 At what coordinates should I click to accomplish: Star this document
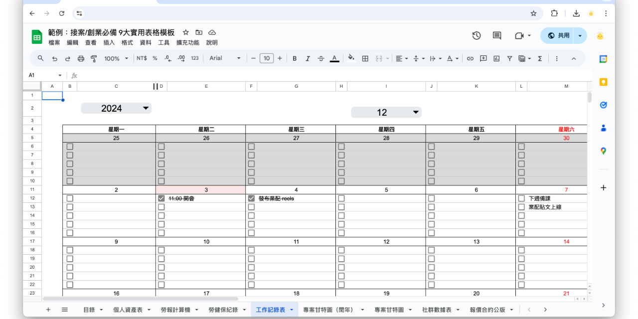point(186,32)
